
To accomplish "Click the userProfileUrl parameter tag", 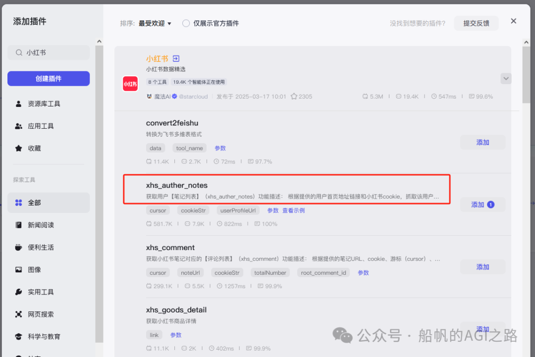I will [238, 210].
